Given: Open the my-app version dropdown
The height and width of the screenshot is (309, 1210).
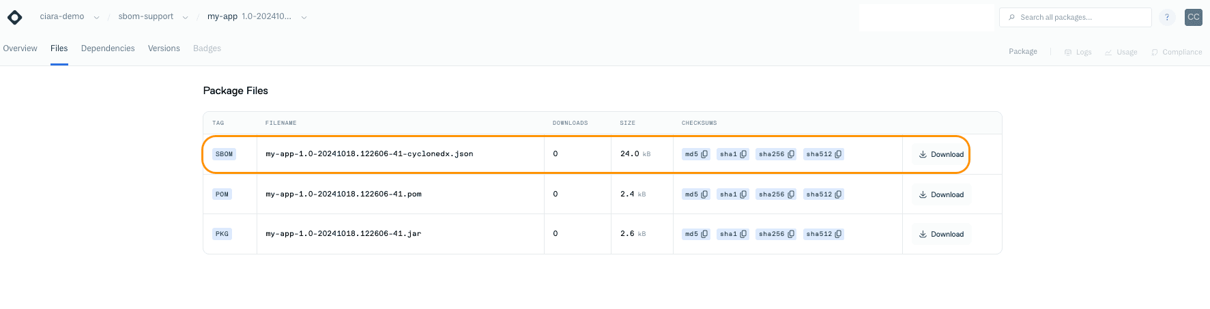Looking at the screenshot, I should pos(304,18).
